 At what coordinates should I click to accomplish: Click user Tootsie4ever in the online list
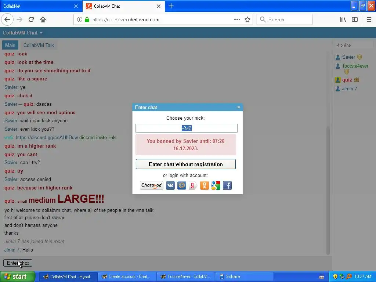point(355,66)
